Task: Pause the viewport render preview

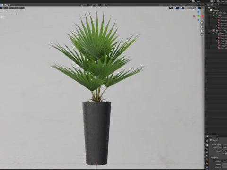Action: coord(202,8)
